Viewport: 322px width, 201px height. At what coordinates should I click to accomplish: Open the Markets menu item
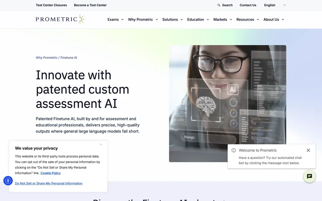[220, 20]
